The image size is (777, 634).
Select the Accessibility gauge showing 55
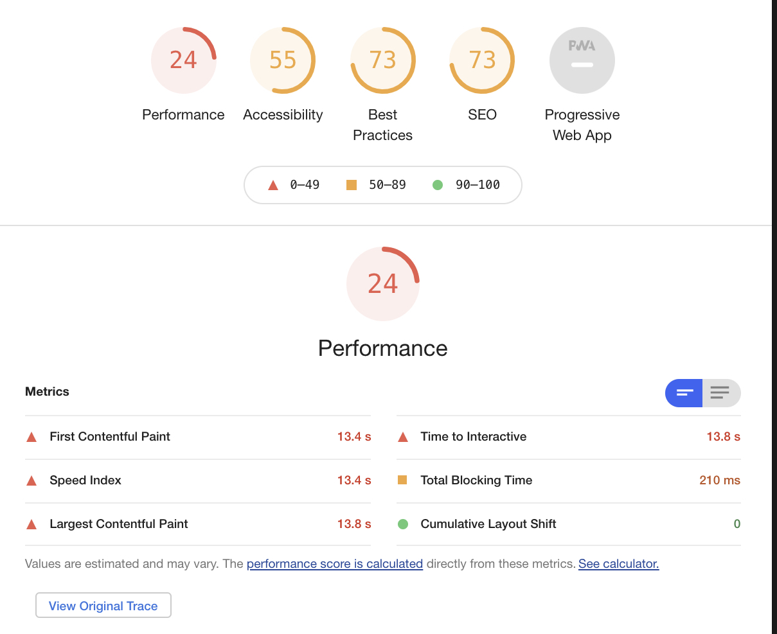click(x=283, y=60)
